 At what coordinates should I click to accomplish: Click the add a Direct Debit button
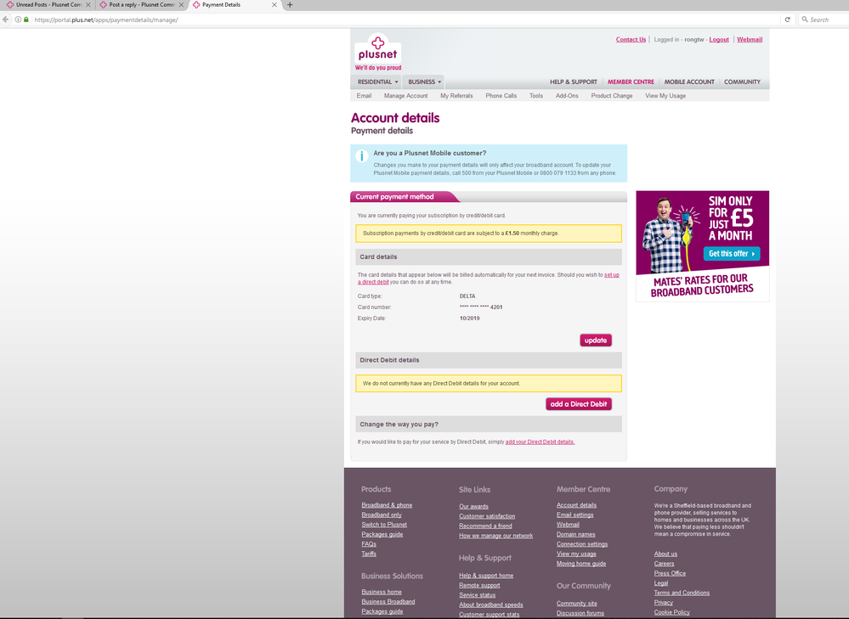579,404
